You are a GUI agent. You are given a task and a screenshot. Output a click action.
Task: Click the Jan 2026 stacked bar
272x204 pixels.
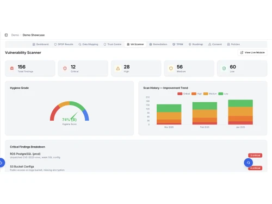tap(240, 112)
